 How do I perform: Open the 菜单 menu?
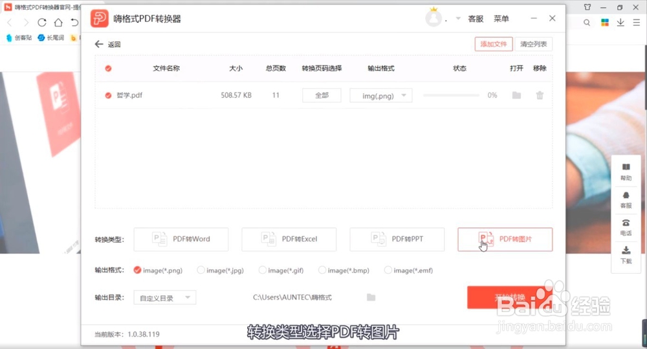501,19
